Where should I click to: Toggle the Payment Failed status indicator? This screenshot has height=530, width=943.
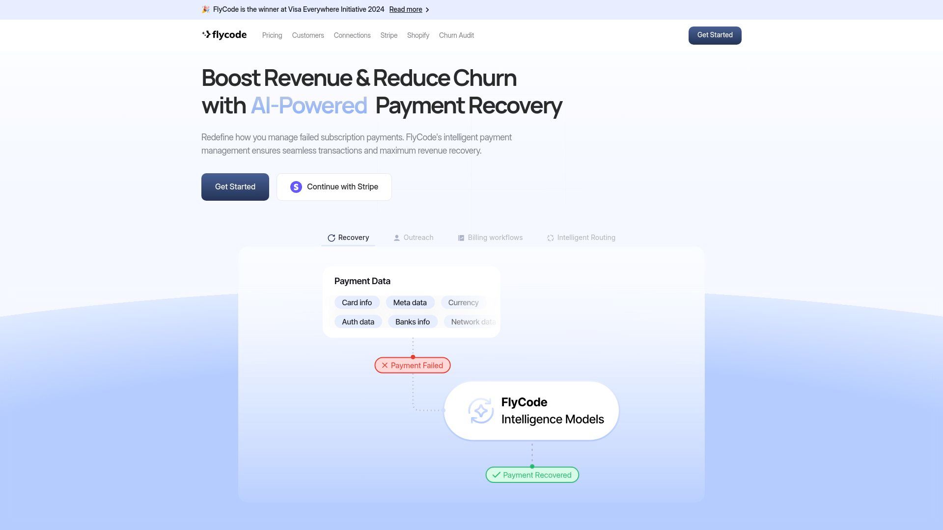coord(412,365)
